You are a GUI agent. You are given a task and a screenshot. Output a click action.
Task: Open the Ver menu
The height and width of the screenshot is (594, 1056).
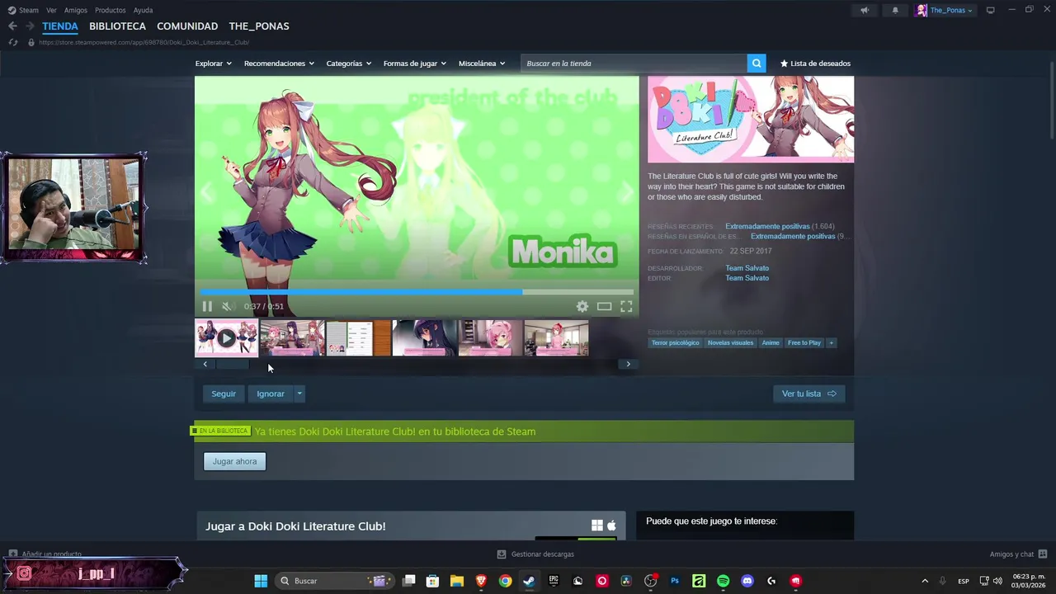point(51,10)
